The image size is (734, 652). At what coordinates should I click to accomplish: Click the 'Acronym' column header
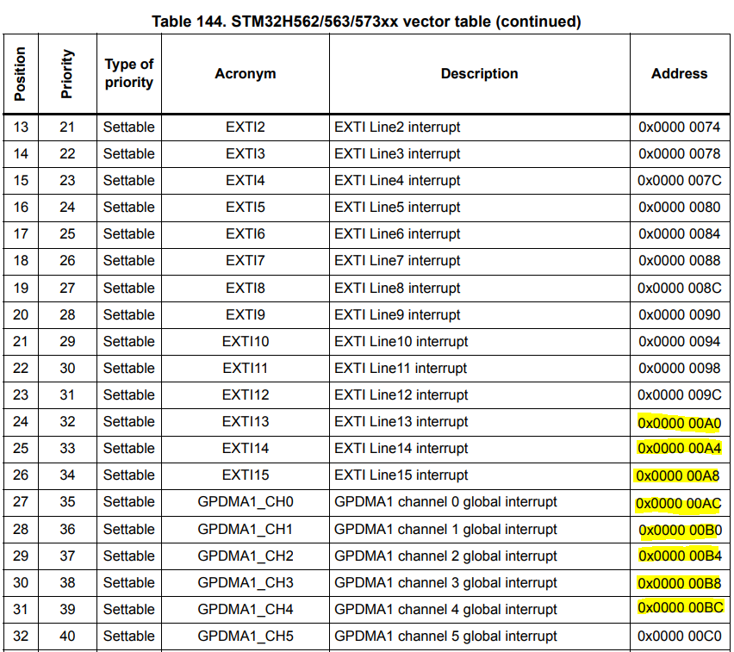click(x=246, y=73)
